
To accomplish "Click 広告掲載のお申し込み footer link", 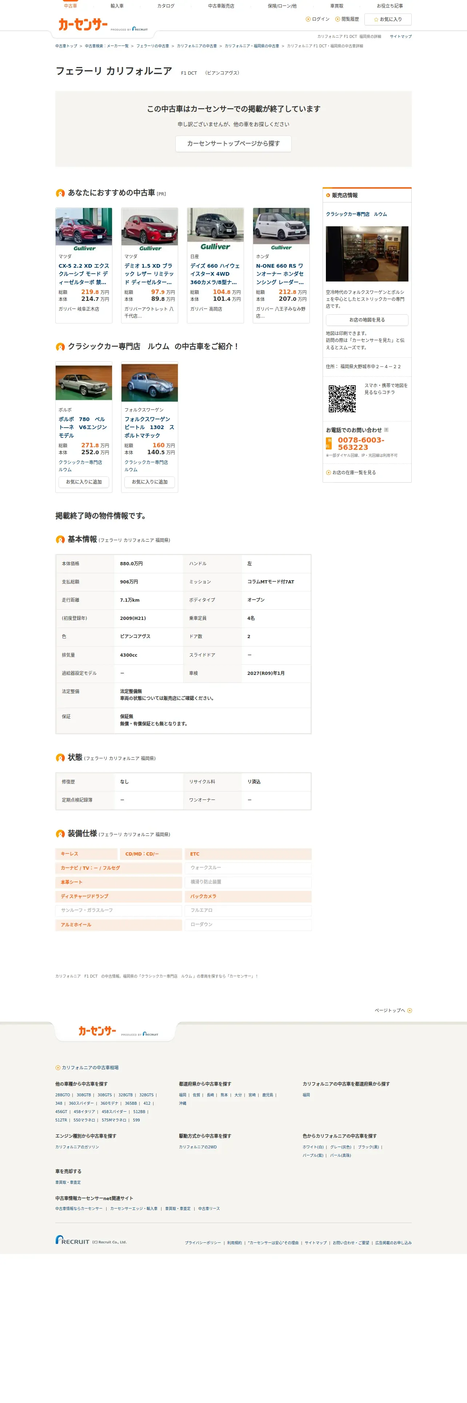I will [393, 1242].
